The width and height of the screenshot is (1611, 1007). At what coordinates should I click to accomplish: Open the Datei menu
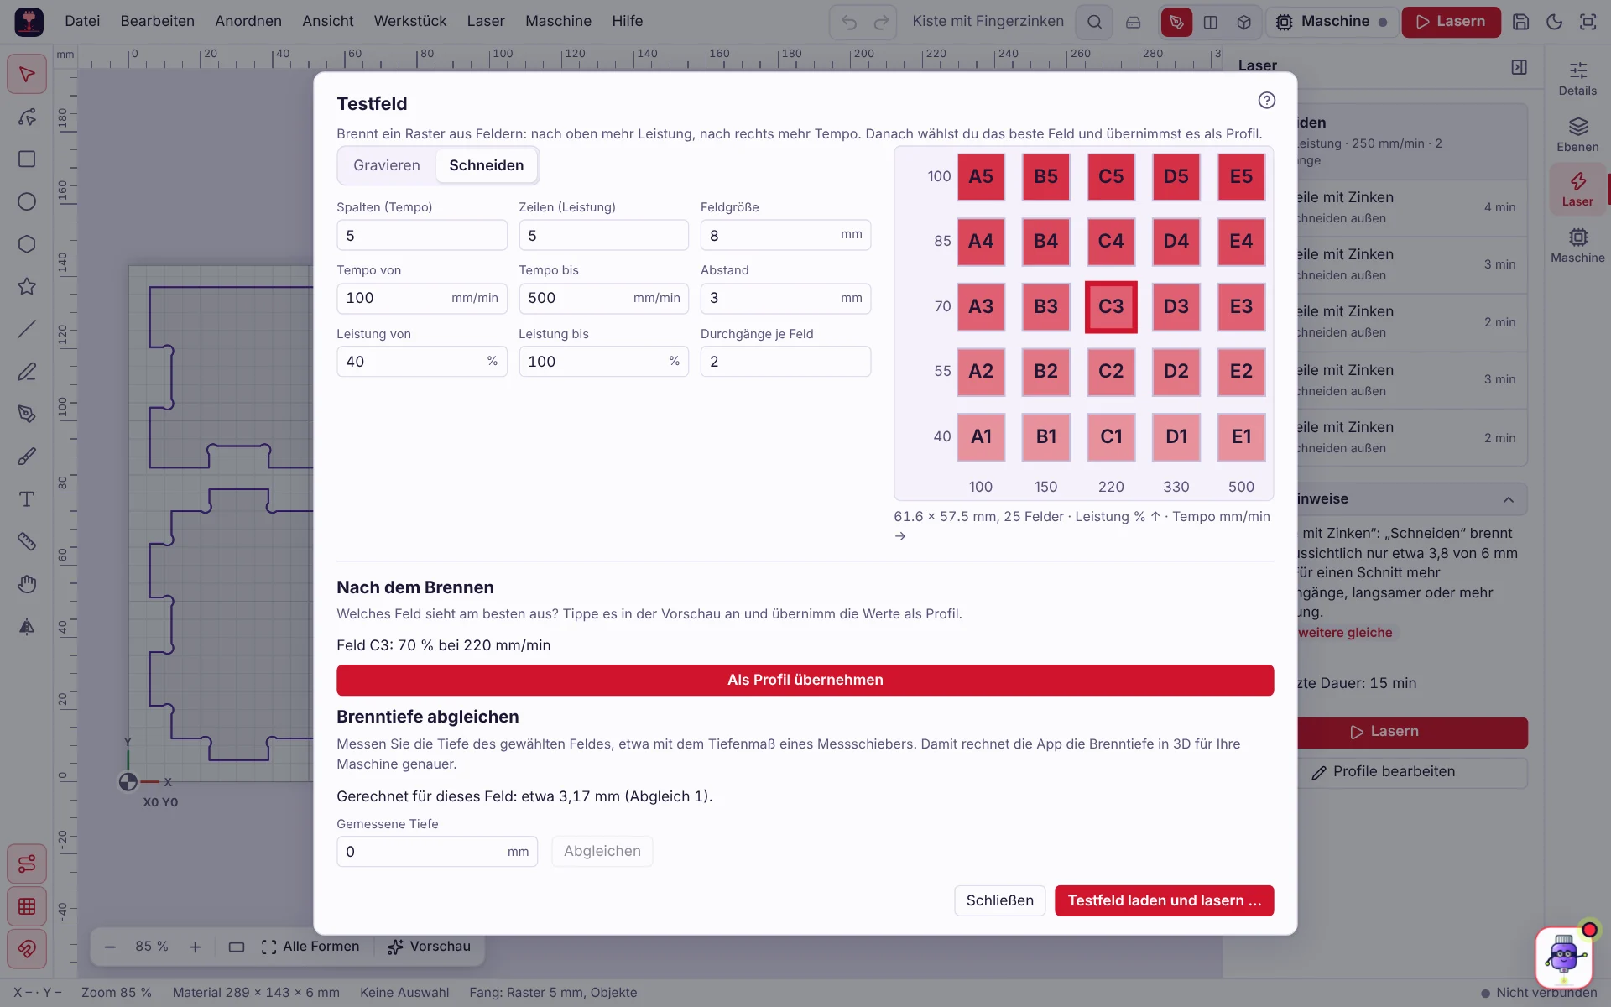click(82, 21)
